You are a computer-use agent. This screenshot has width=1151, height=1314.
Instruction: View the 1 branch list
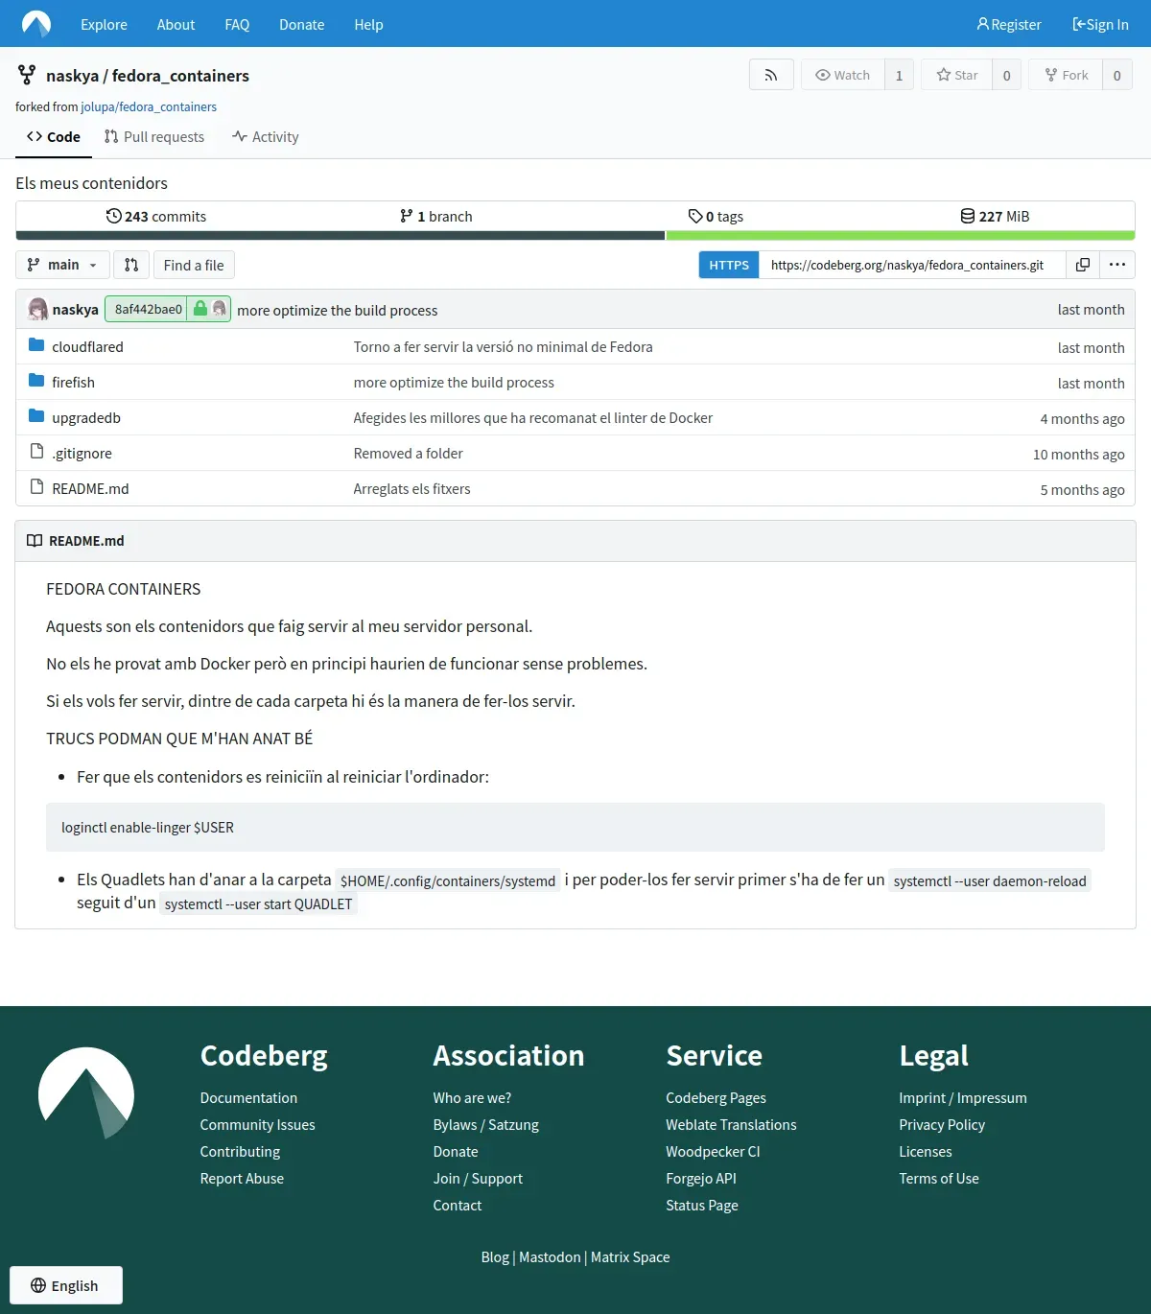coord(435,216)
